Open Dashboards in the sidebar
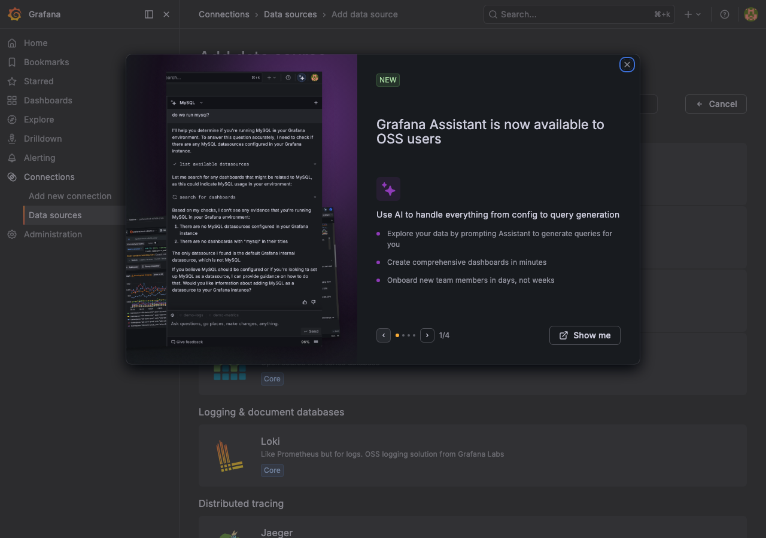766x538 pixels. (48, 100)
